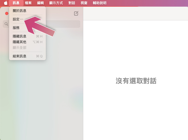Image resolution: width=188 pixels, height=140 pixels.
Task: Choose 隱藏其他 to hide other apps
Action: (19, 42)
